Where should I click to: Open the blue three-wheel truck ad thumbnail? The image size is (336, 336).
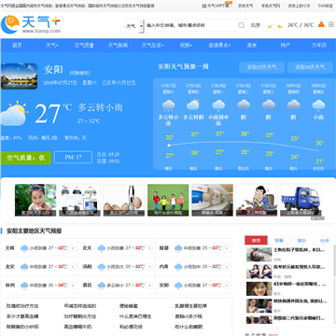tap(301, 200)
